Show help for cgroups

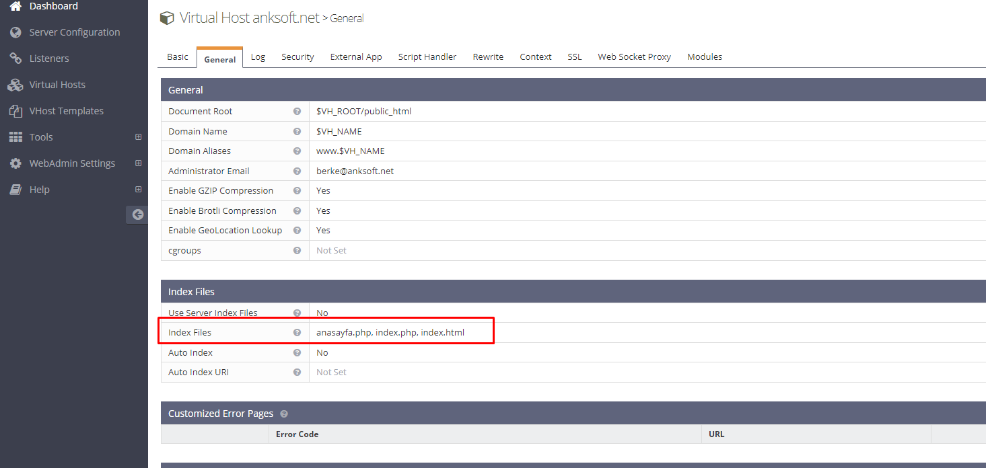pos(297,251)
